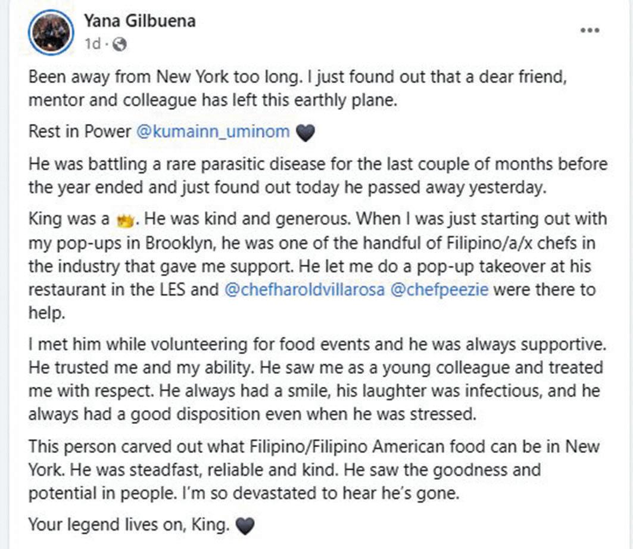Click the globe public-audience icon
This screenshot has width=633, height=549.
click(x=119, y=44)
